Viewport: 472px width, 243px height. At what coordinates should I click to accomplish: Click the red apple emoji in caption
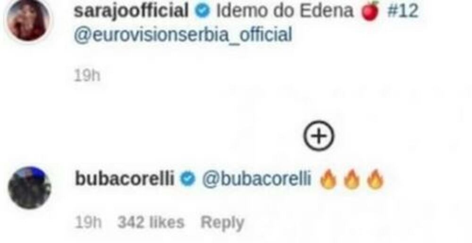[x=370, y=11]
